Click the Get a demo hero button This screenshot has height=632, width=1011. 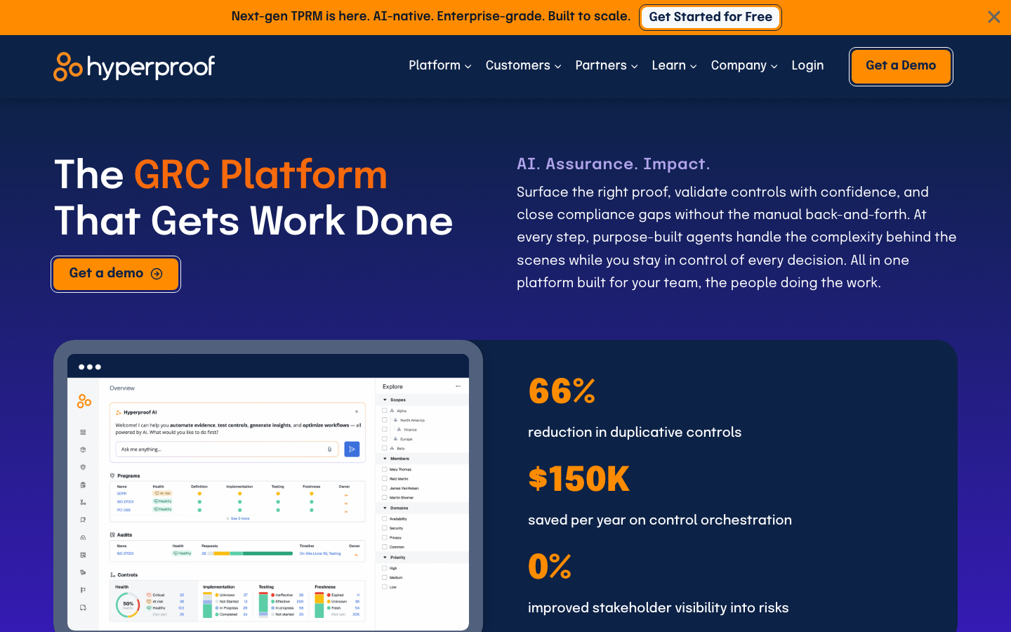pyautogui.click(x=116, y=274)
